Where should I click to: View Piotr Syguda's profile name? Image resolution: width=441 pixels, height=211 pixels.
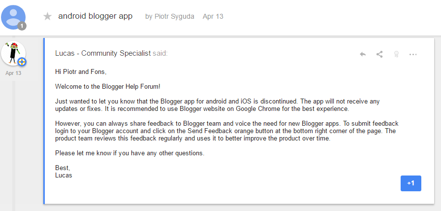pyautogui.click(x=174, y=17)
